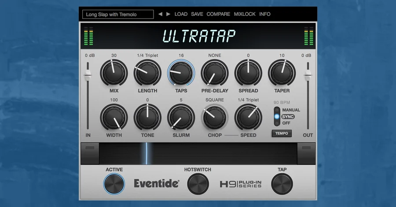Screen dimensions: 396x207
Task: Click the 90 BPM tempo value
Action: pos(282,102)
